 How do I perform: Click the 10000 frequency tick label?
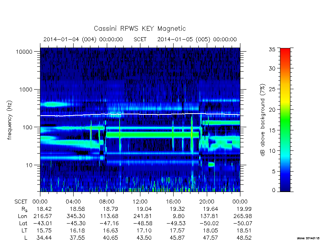24,52
